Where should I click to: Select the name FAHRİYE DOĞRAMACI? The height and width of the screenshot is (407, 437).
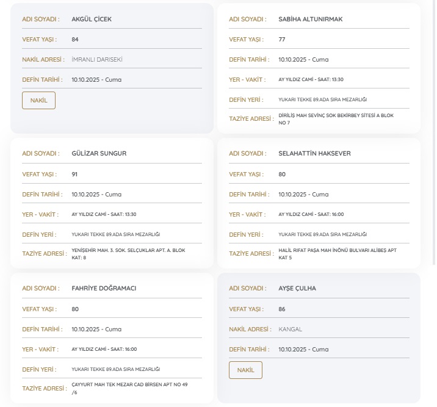104,288
